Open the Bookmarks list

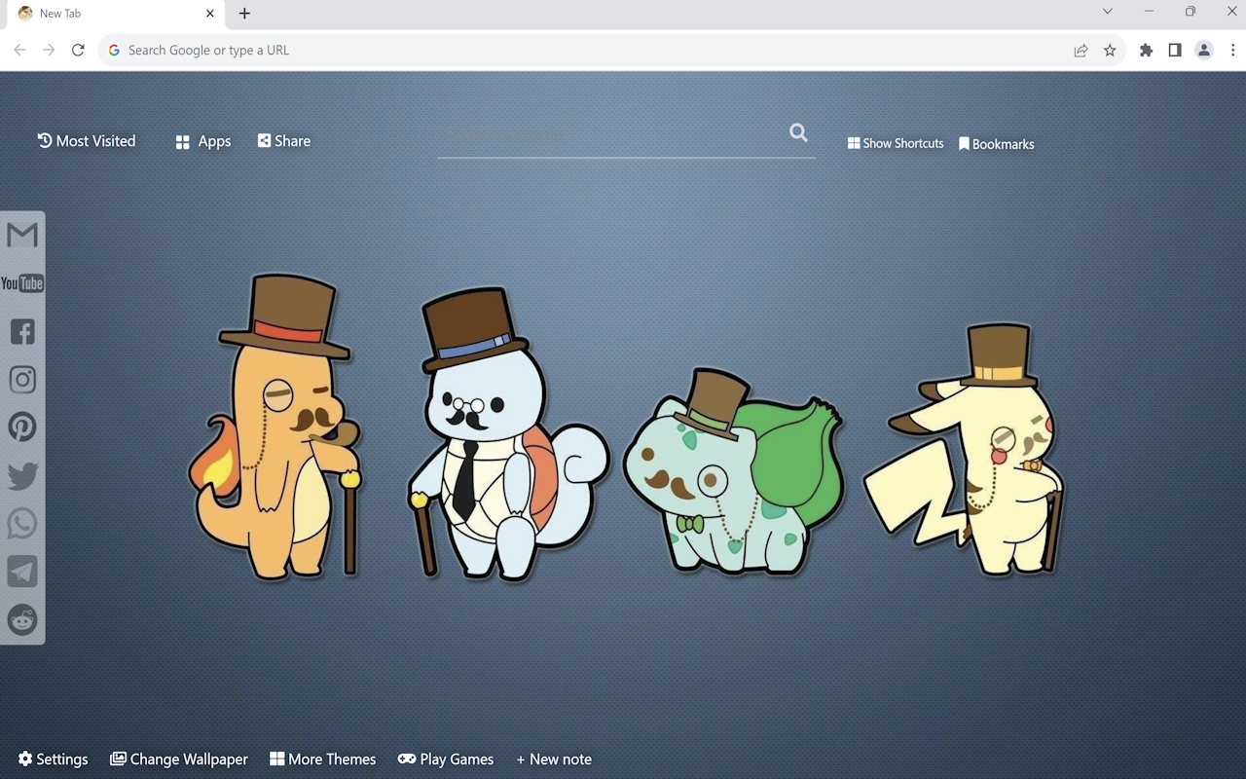(997, 144)
